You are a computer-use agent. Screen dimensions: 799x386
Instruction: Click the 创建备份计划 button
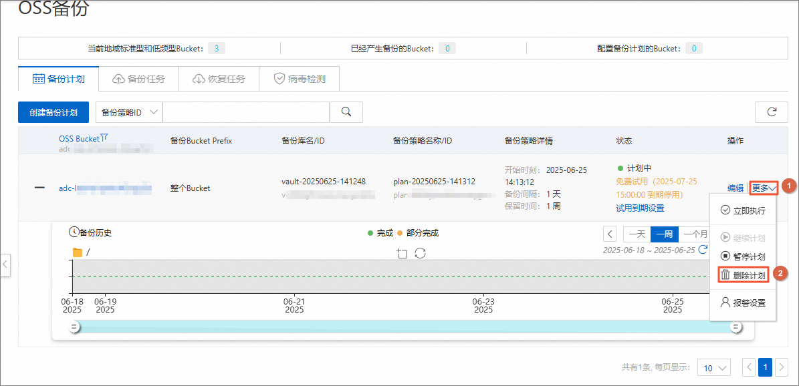[53, 112]
